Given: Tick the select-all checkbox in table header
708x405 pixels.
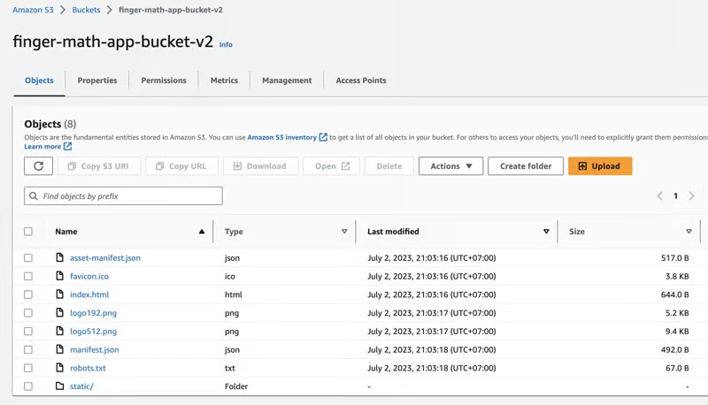Looking at the screenshot, I should [28, 232].
